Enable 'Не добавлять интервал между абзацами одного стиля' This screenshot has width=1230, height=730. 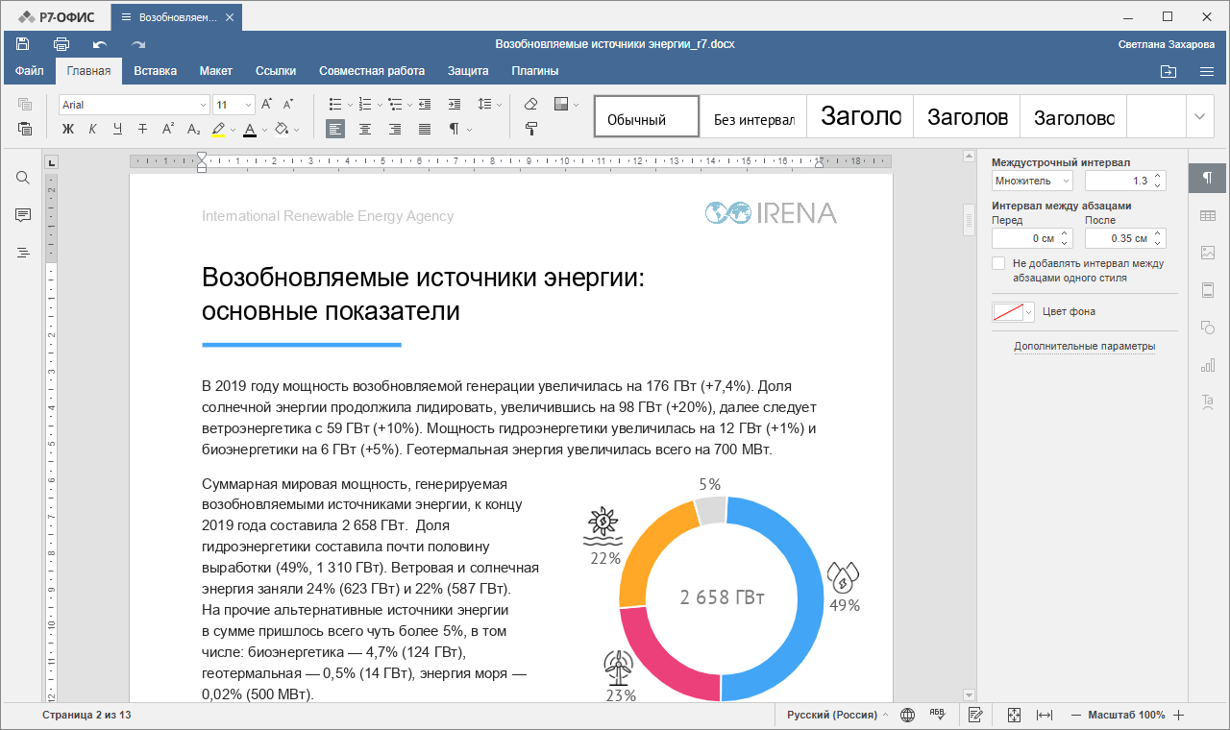click(x=998, y=262)
